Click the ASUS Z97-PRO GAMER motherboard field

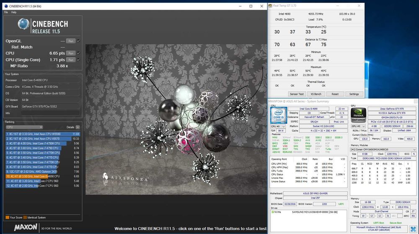tap(316, 193)
